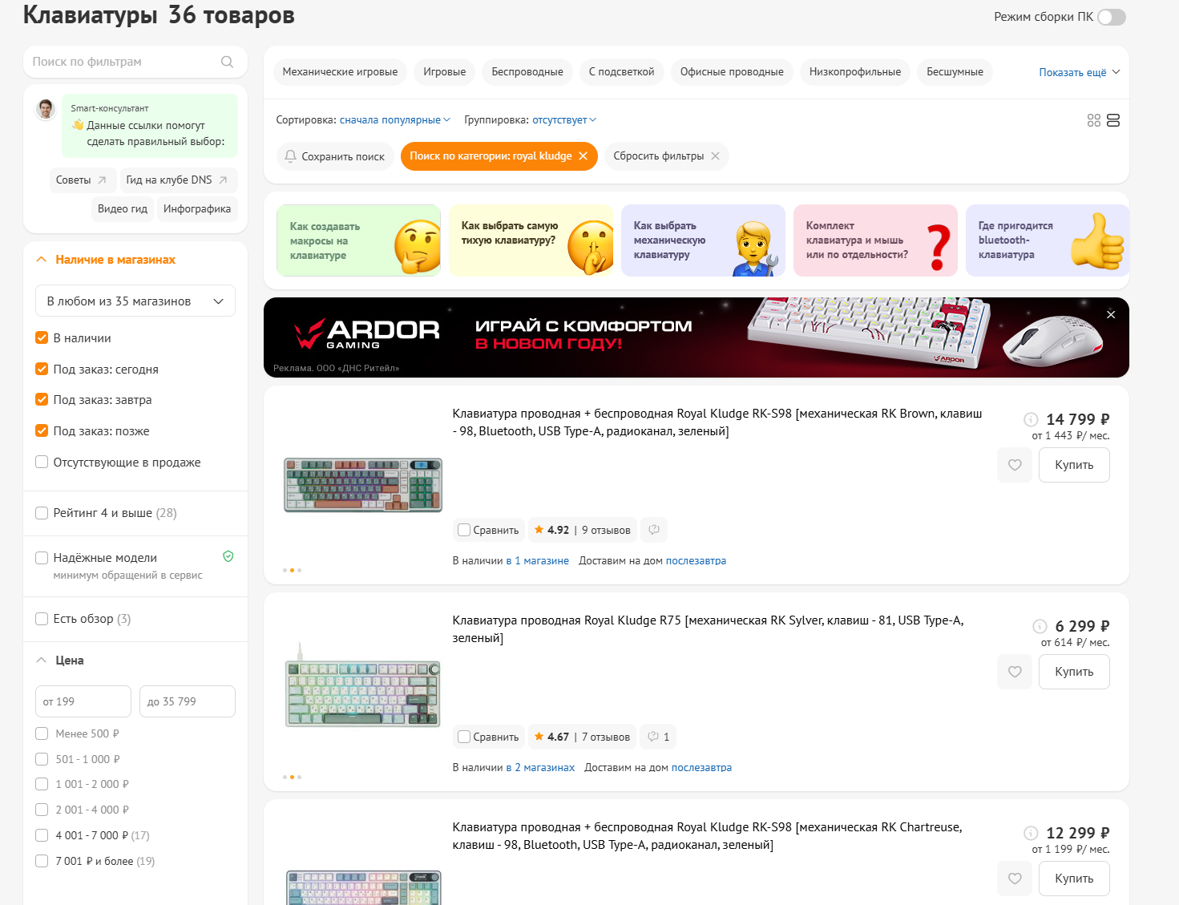Select Офисные проводные category chip
This screenshot has height=905, width=1179.
tap(732, 72)
